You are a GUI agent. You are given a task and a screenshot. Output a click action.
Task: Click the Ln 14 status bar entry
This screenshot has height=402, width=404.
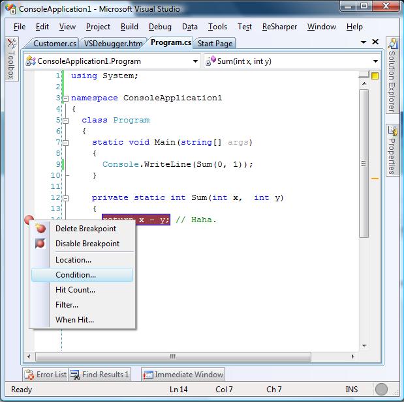click(x=179, y=390)
